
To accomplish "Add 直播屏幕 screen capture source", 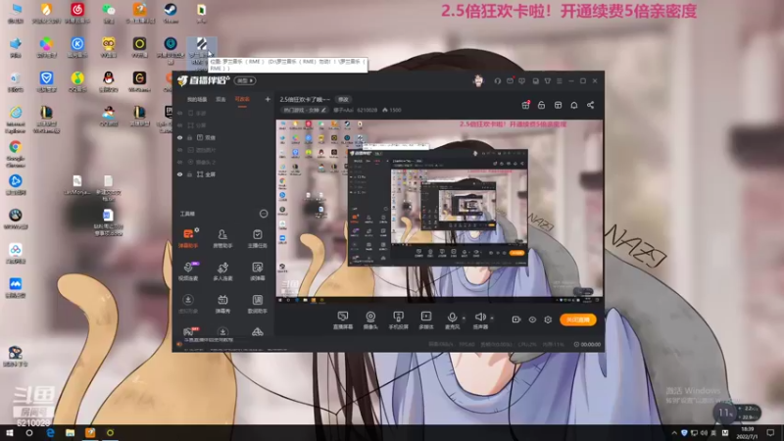I will pyautogui.click(x=342, y=320).
